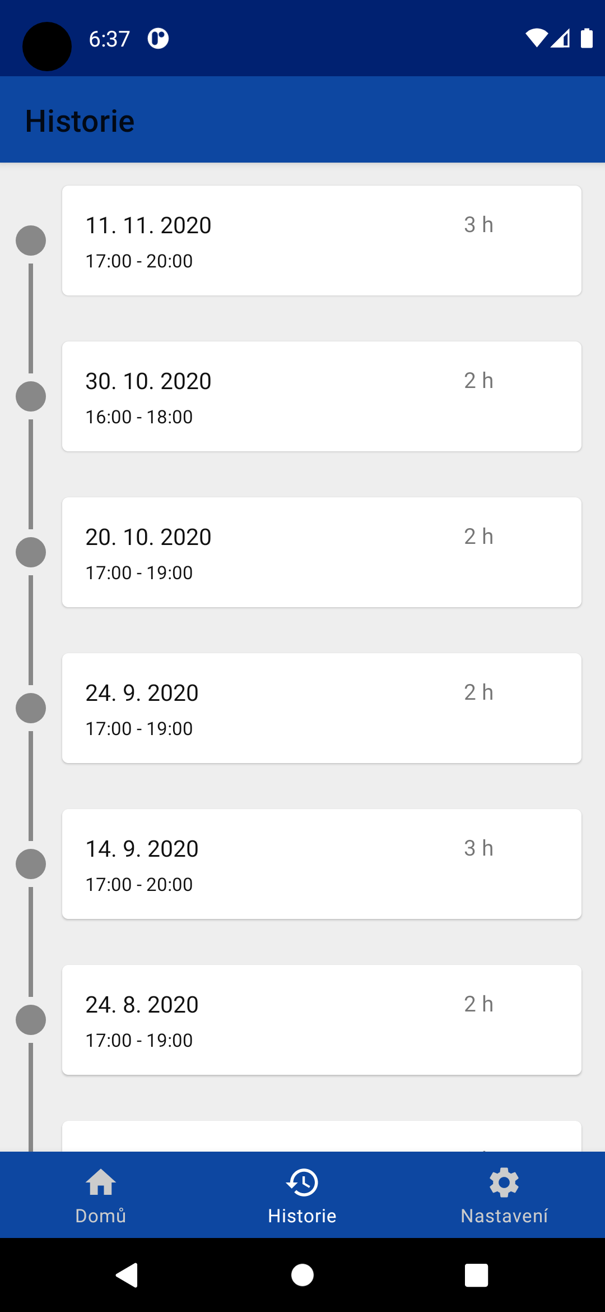
Task: Open the 14. 9. 2020 entry card
Action: coord(322,864)
